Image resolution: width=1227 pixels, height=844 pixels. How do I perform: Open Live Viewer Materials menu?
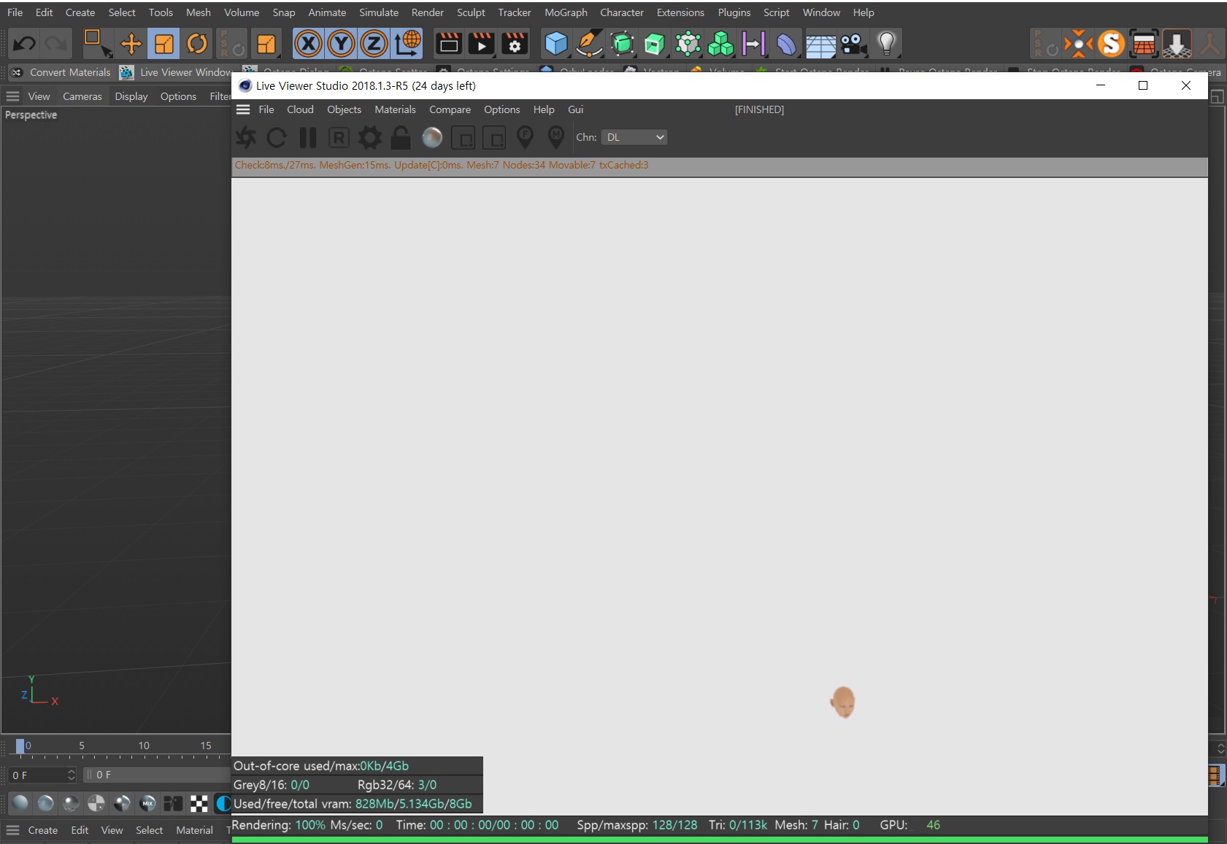395,109
